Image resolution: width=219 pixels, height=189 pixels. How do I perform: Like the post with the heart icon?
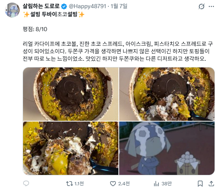tap(113, 183)
